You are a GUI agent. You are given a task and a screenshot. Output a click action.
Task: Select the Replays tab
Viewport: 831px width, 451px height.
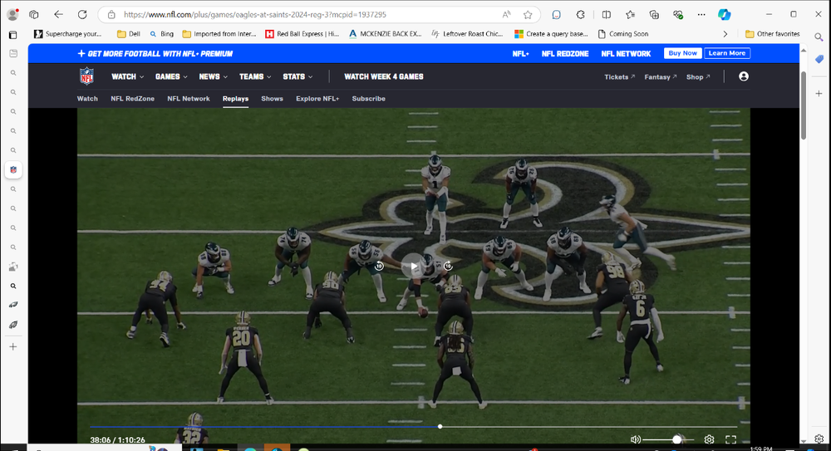click(235, 99)
